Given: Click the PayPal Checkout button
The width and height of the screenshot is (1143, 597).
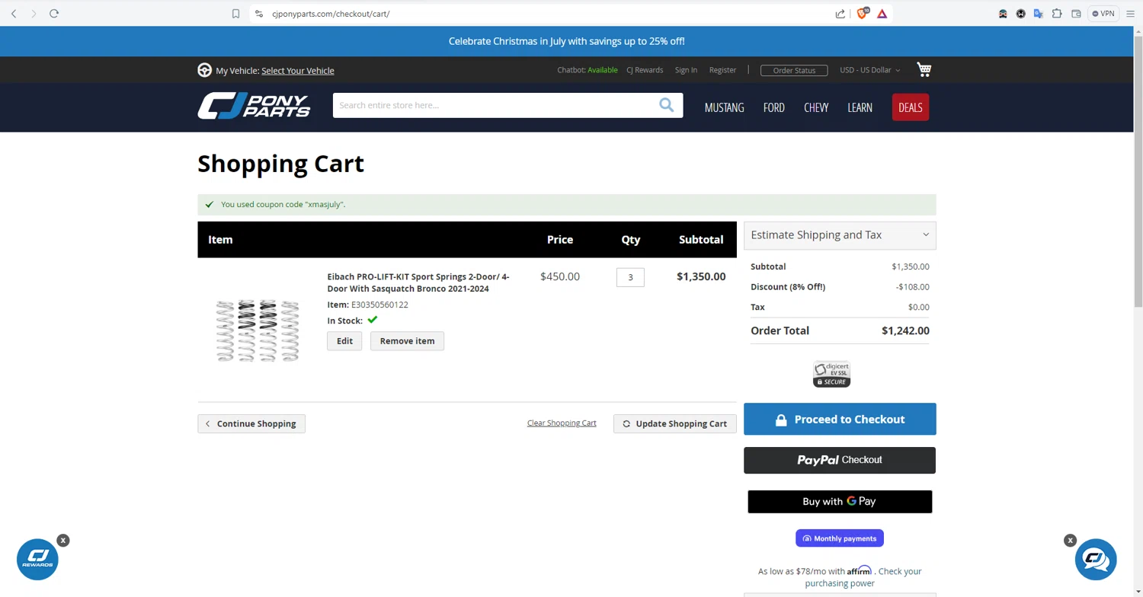Looking at the screenshot, I should click(x=840, y=460).
